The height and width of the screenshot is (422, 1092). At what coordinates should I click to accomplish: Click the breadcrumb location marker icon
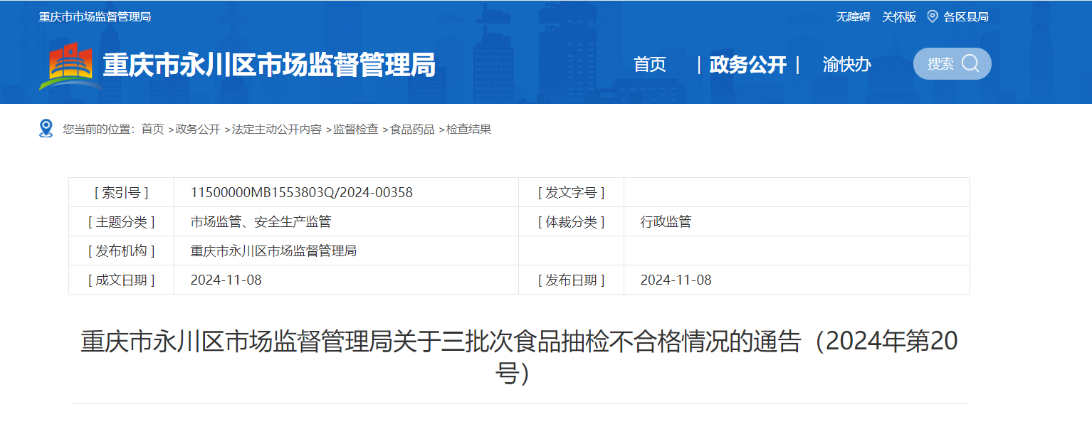[46, 129]
